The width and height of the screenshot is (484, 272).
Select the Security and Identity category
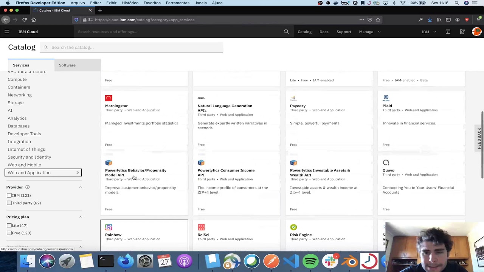coord(29,157)
